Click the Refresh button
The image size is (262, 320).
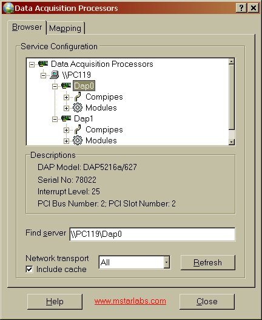[208, 262]
